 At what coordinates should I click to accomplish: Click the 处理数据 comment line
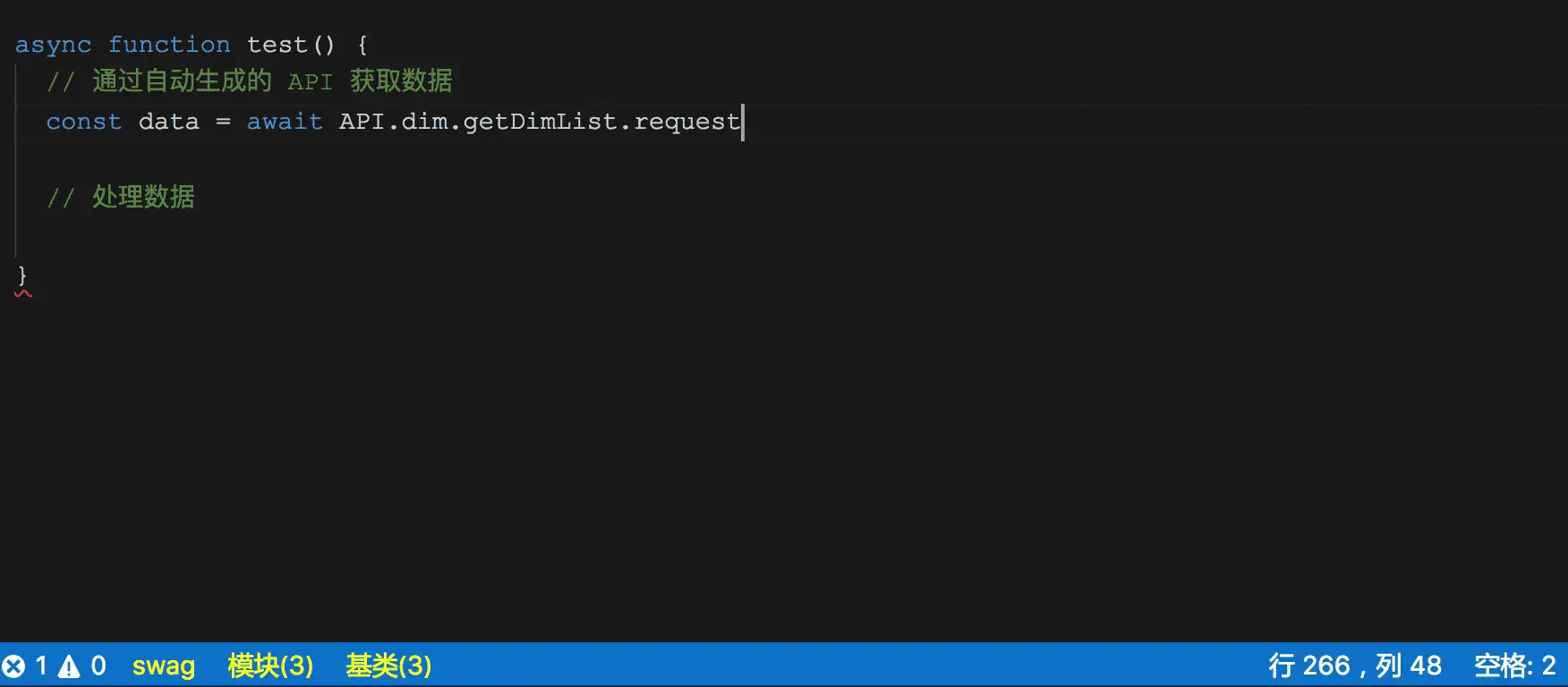pyautogui.click(x=121, y=197)
